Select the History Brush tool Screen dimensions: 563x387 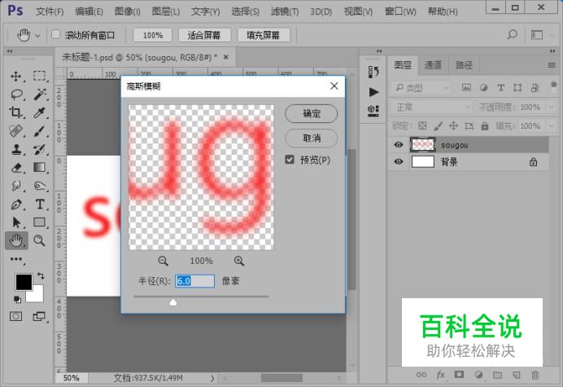click(x=40, y=149)
